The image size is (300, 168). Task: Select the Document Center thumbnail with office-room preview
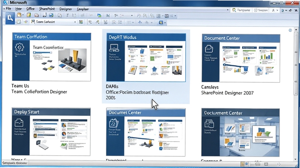pos(240,133)
